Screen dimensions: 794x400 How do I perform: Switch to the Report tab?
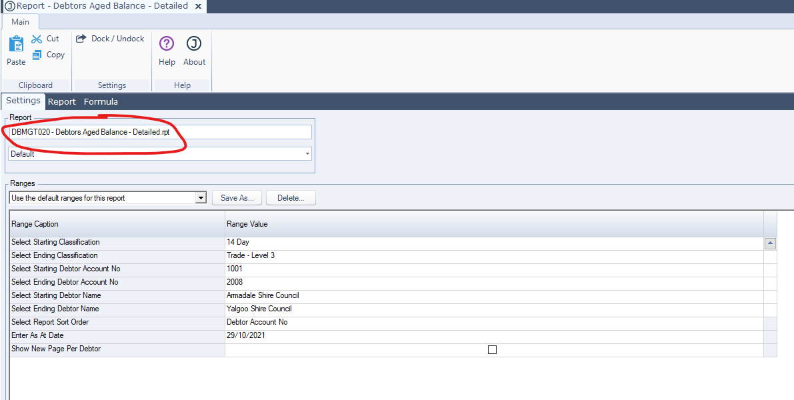tap(61, 101)
